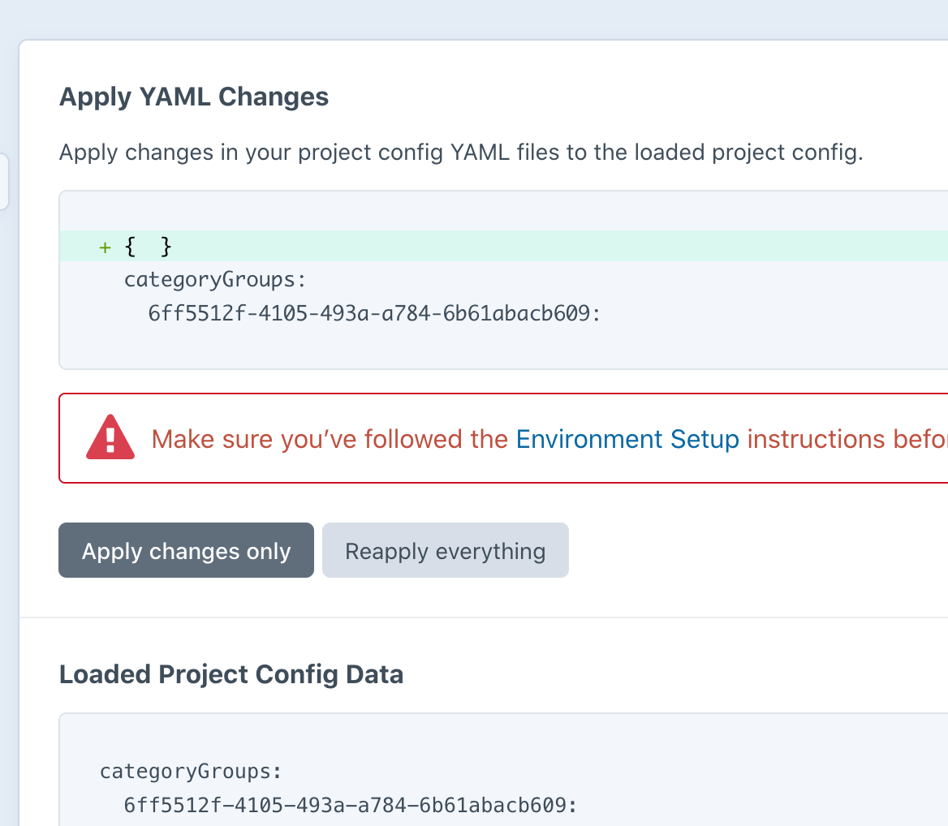This screenshot has height=826, width=948.
Task: Select 'categoryGroups:' in the YAML changes diff
Action: [215, 280]
